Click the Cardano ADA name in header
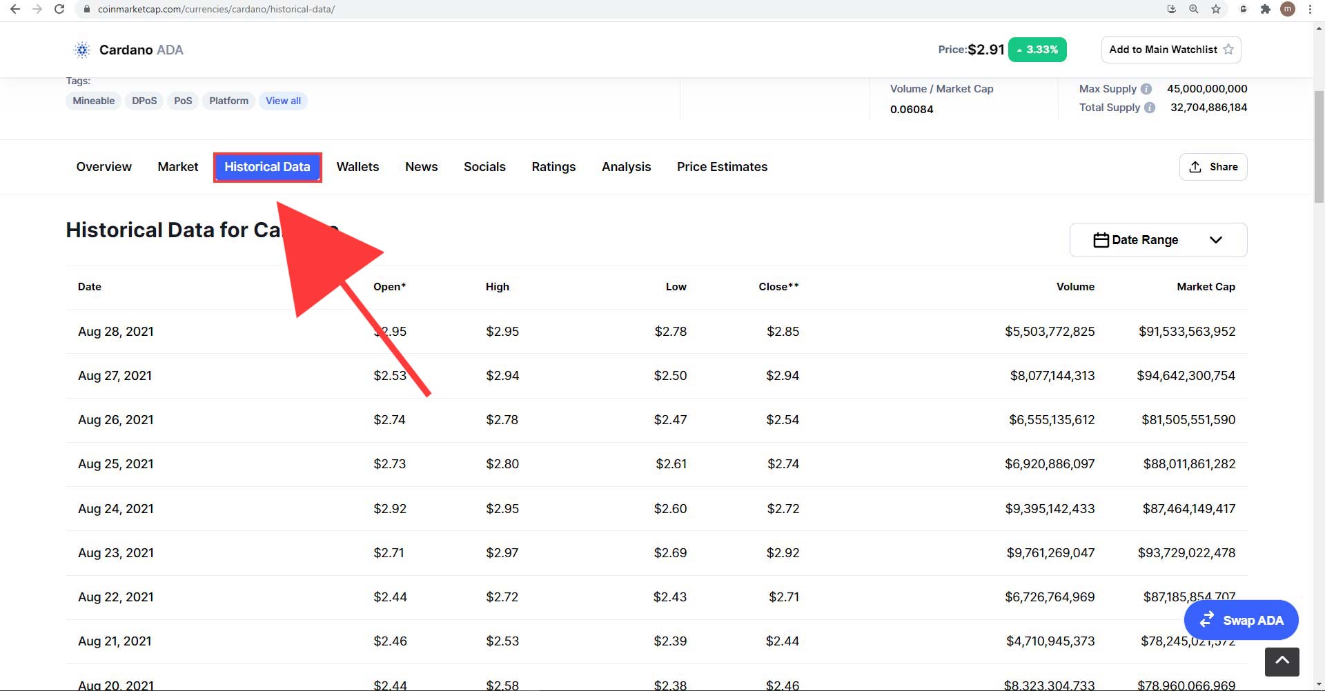The width and height of the screenshot is (1325, 691). click(141, 50)
